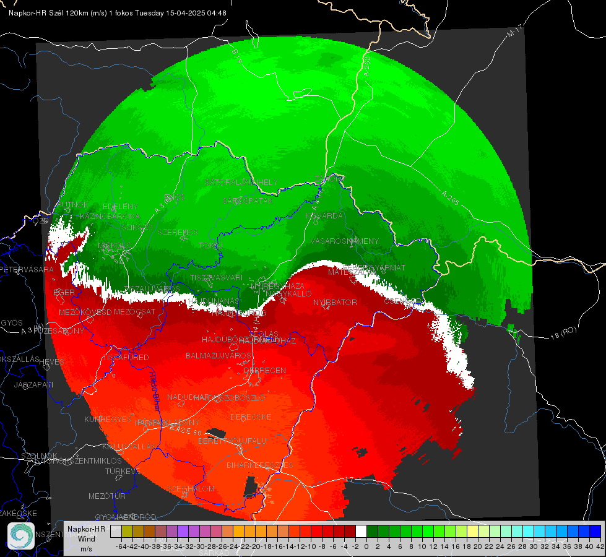Click the SZERENCS city label

click(x=178, y=232)
